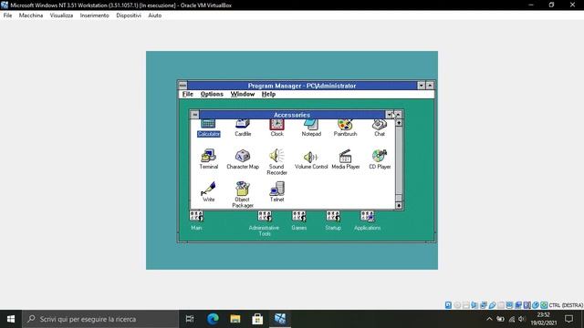Screen dimensions: 584x328
Task: Select the Write program icon
Action: click(209, 191)
